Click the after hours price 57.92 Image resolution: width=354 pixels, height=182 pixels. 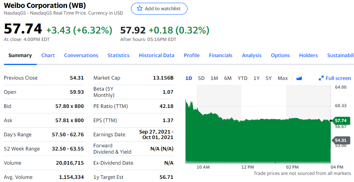(133, 30)
